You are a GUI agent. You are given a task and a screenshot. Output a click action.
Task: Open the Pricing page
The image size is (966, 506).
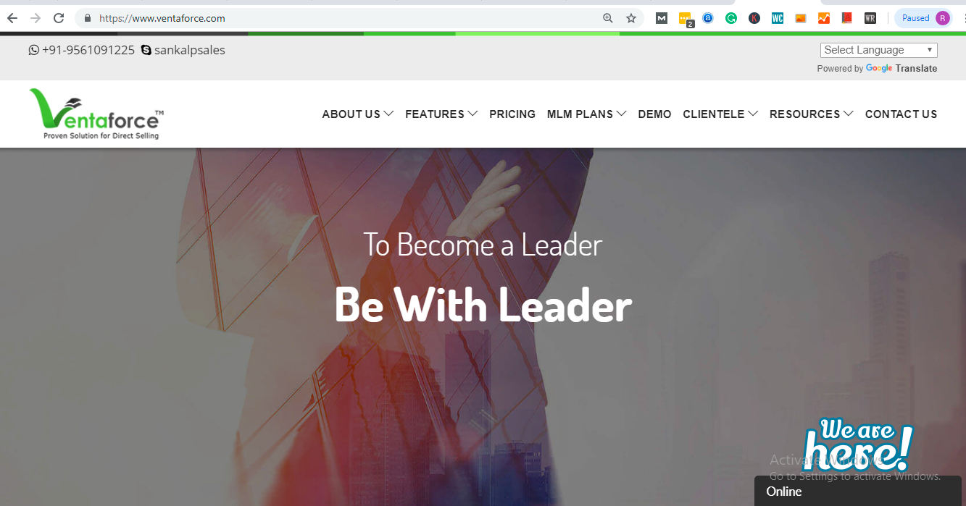pos(512,114)
